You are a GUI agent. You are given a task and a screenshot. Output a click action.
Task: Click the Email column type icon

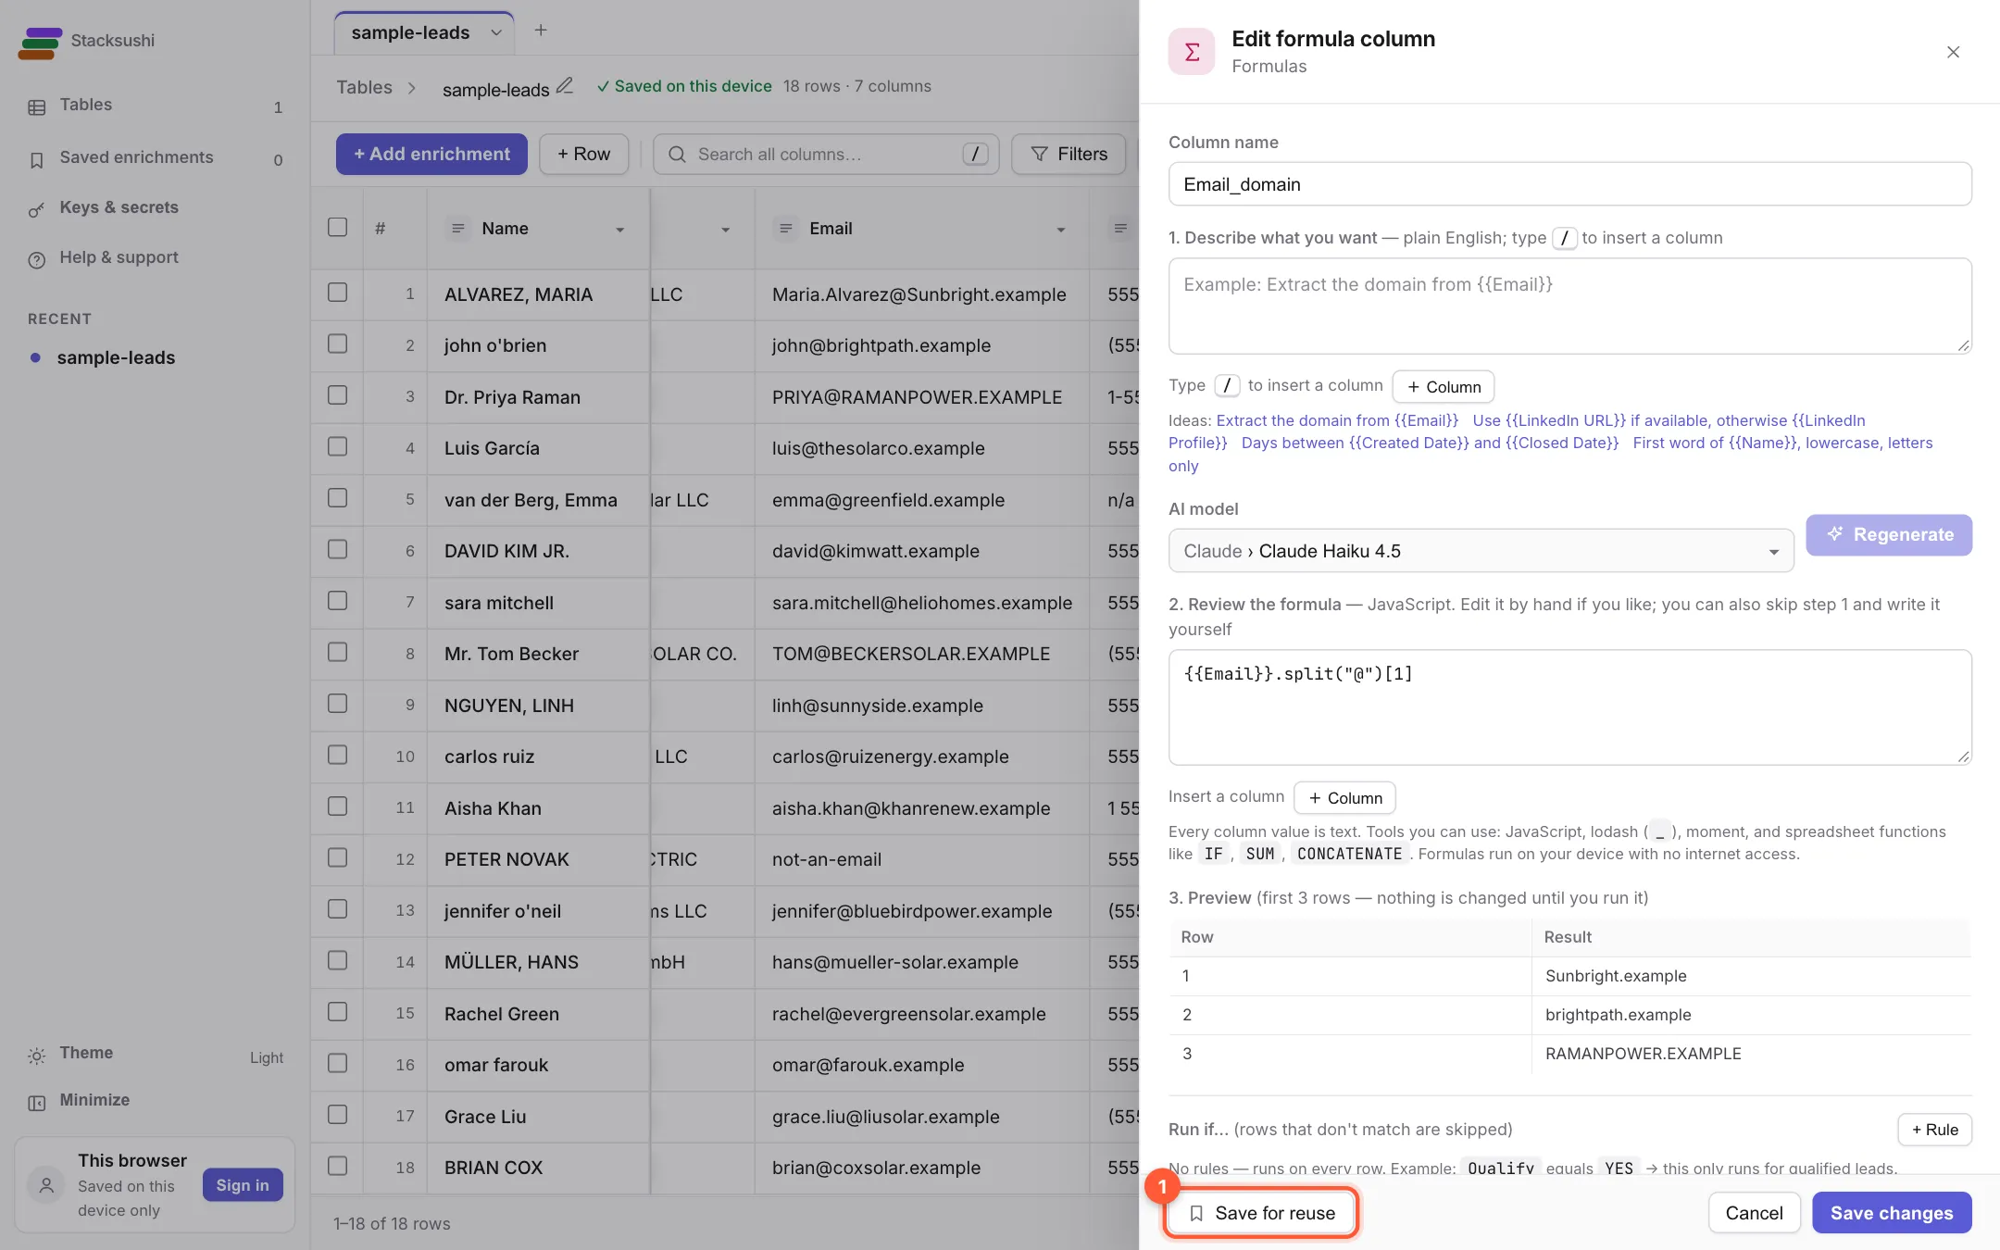(x=786, y=229)
